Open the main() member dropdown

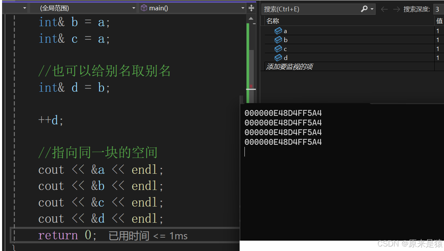tap(193, 8)
